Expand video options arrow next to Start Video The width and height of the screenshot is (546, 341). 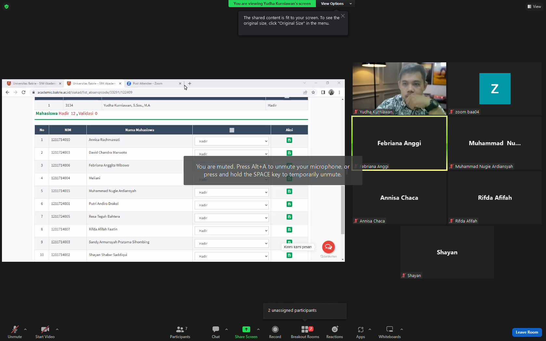tap(57, 329)
